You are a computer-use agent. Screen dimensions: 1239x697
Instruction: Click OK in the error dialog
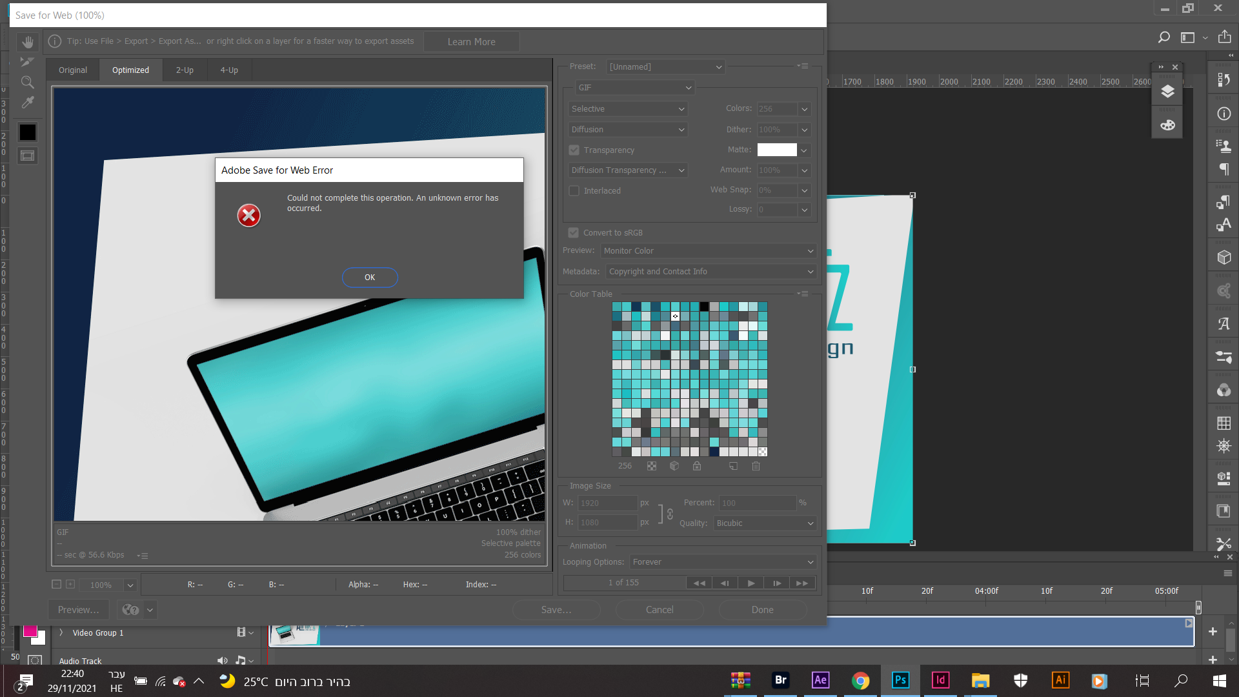tap(369, 277)
